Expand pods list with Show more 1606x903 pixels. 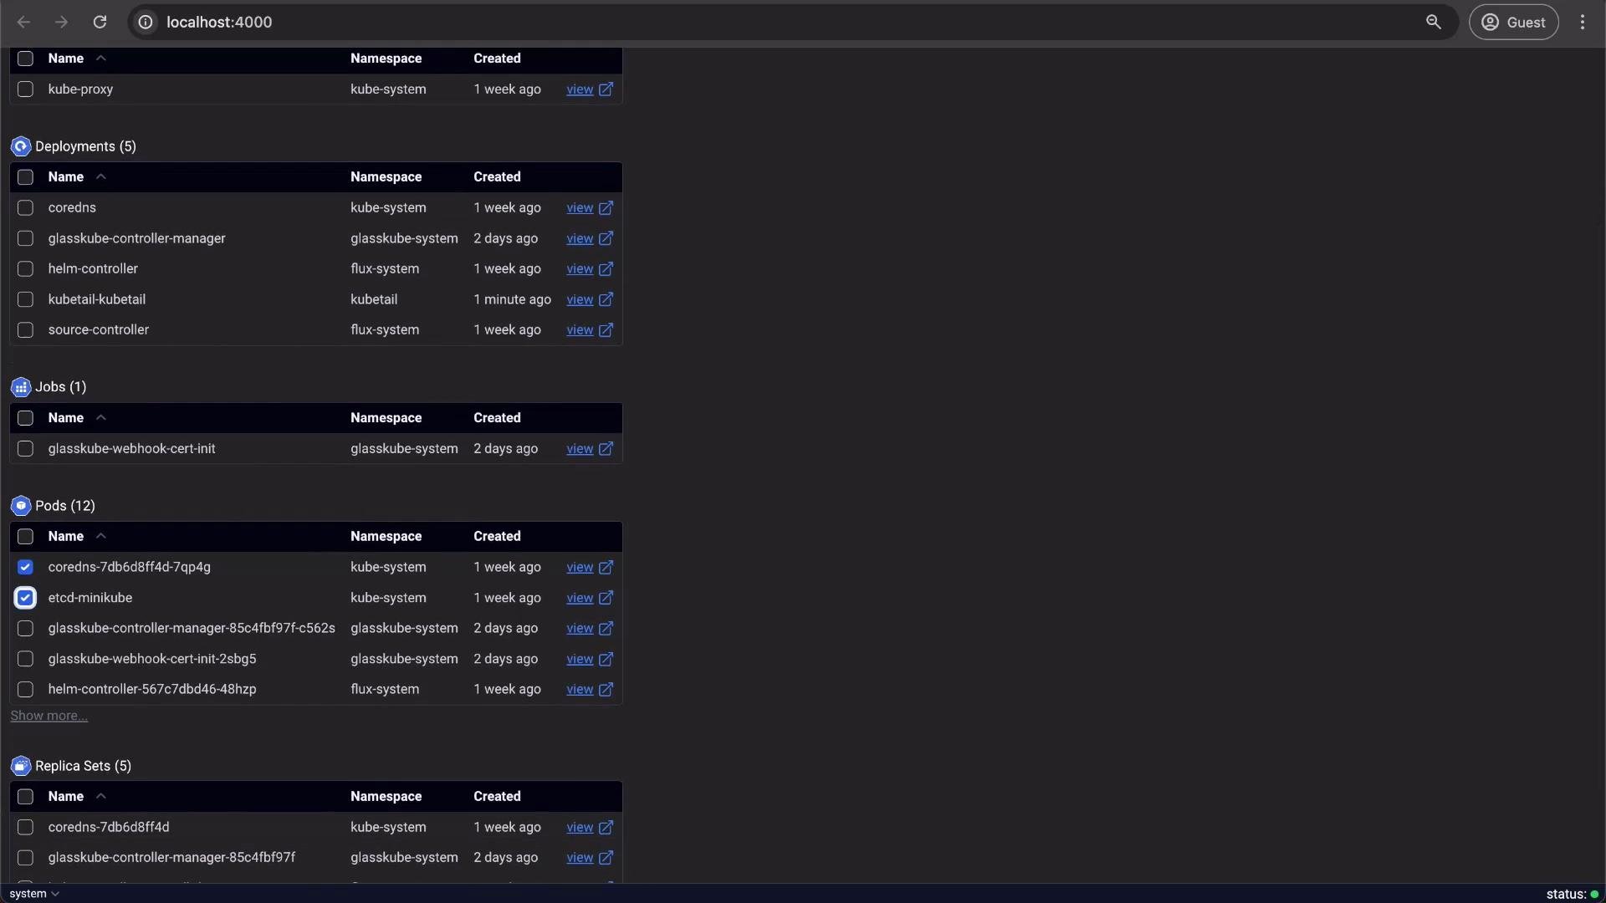(49, 716)
